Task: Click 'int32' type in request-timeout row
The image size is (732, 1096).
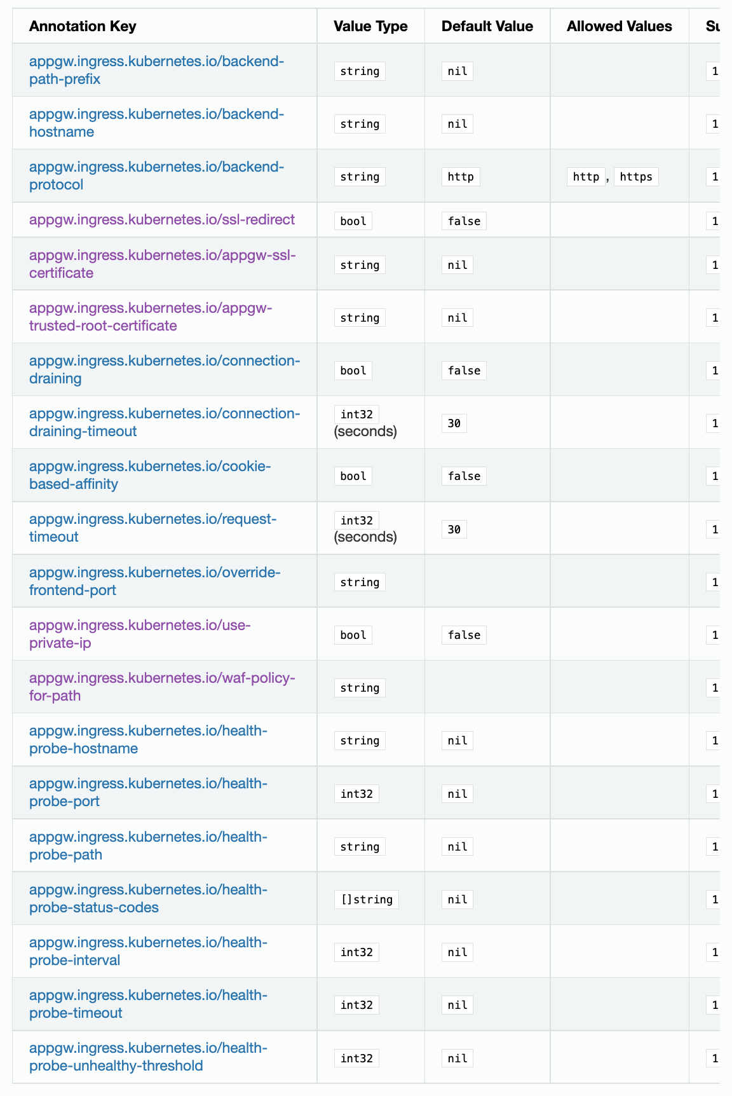Action: tap(356, 521)
